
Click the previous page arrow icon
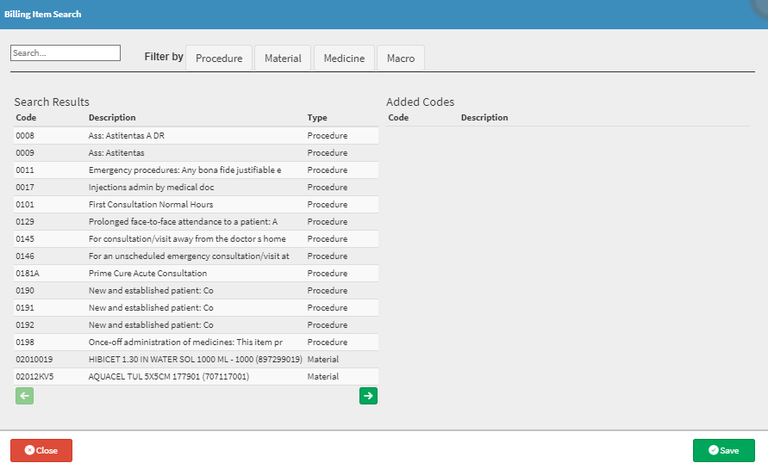(24, 396)
